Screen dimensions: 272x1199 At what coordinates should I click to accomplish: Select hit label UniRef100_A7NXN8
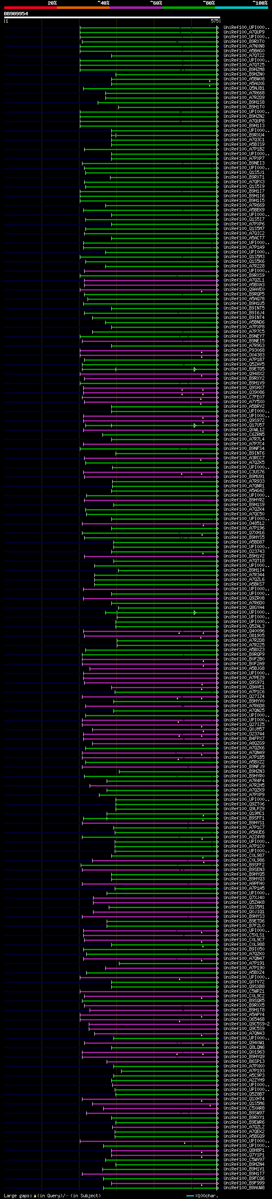point(244,46)
